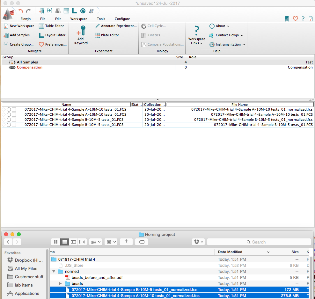The height and width of the screenshot is (299, 315).
Task: Open Preferences via the heart icon
Action: click(41, 44)
